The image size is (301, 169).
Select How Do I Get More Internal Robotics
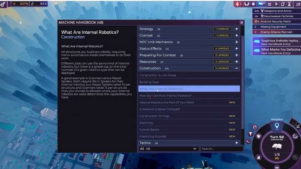pos(189,95)
